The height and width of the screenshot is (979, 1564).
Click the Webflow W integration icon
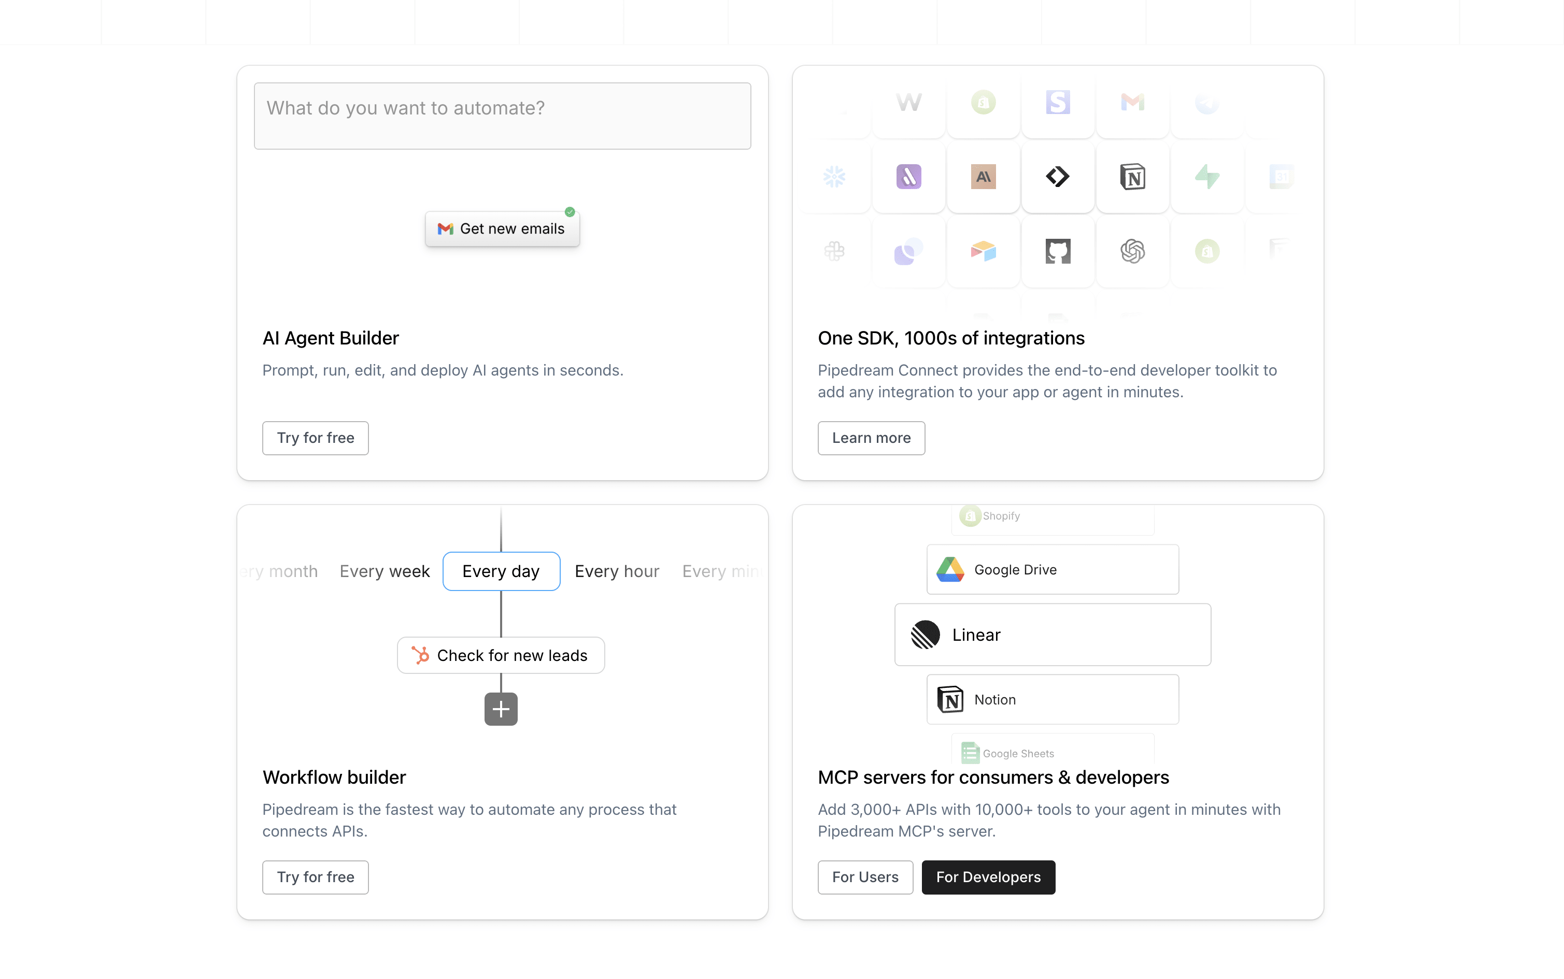coord(908,103)
